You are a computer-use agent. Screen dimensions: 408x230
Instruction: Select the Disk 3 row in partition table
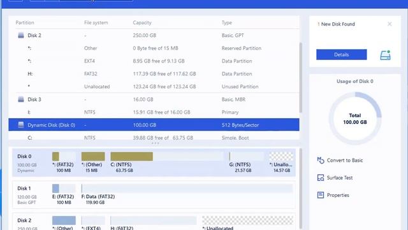154,99
